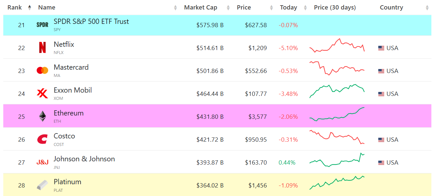Click the Netflix logo icon
Screen dimensions: 434x196
click(42, 48)
